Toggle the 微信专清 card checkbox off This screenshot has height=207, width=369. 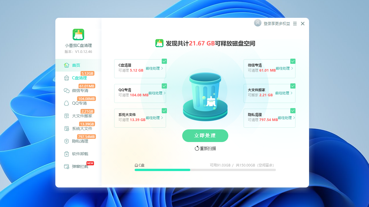293,61
